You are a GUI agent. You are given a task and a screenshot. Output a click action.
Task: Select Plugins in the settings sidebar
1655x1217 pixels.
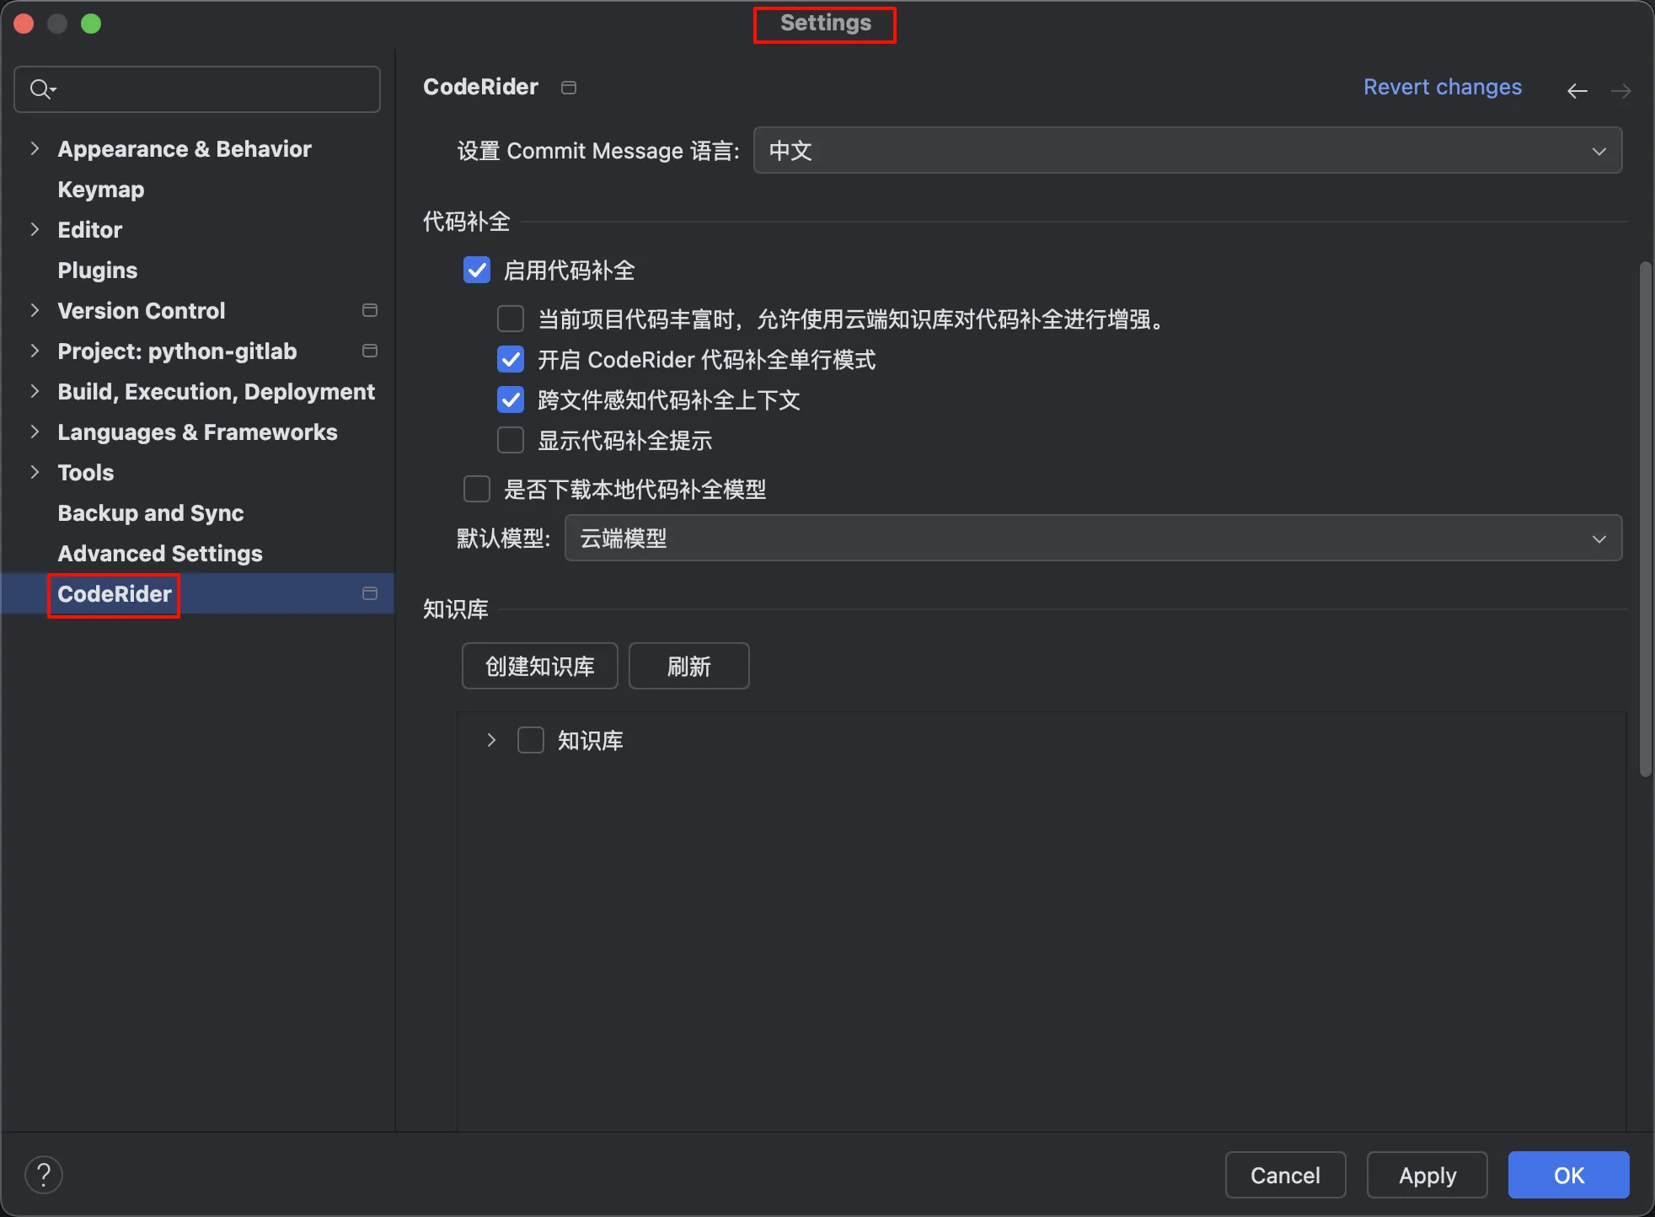(97, 270)
